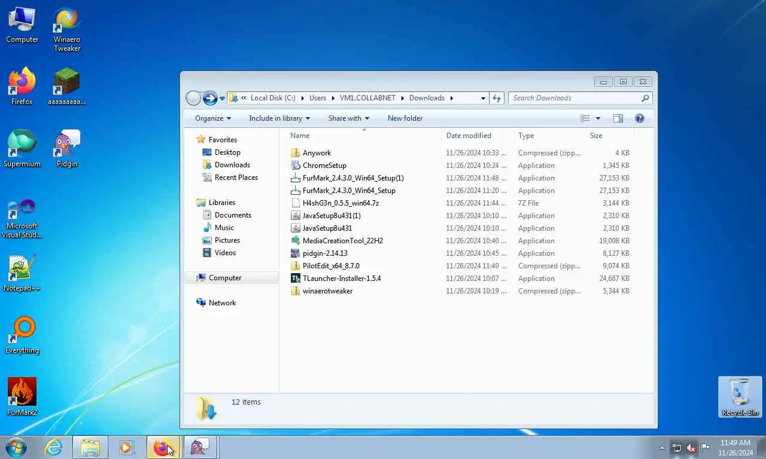766x459 pixels.
Task: Select Desktop under Favorites
Action: (x=227, y=152)
